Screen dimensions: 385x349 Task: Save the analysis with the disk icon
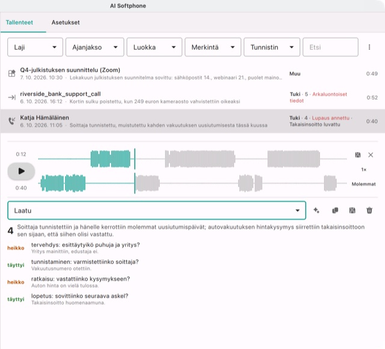[x=352, y=210]
